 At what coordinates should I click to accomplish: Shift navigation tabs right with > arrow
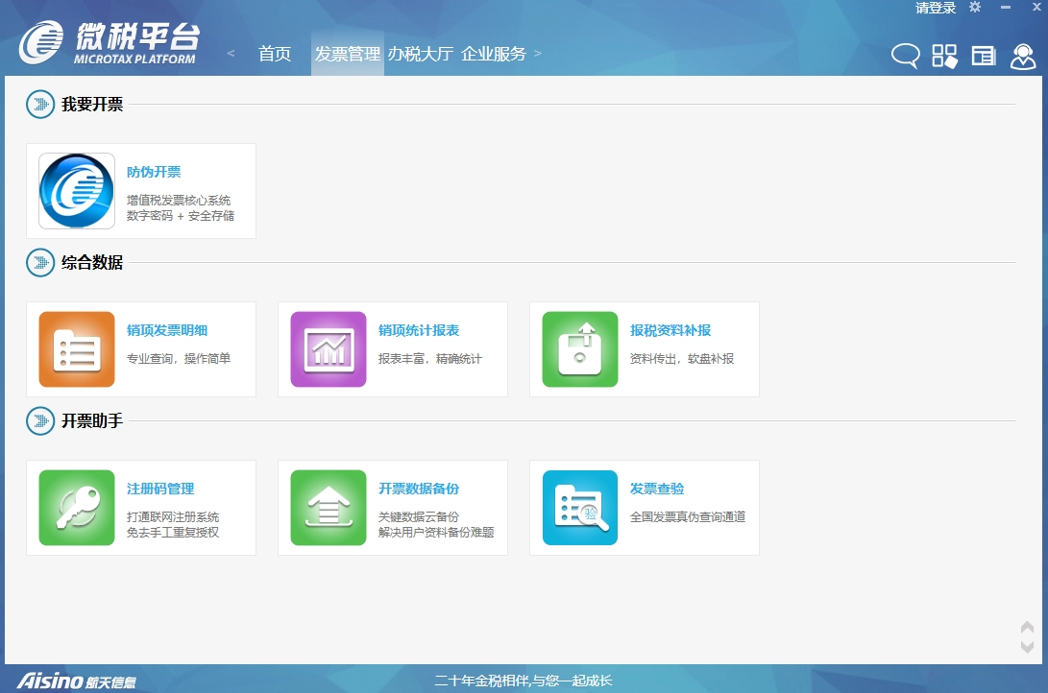538,53
